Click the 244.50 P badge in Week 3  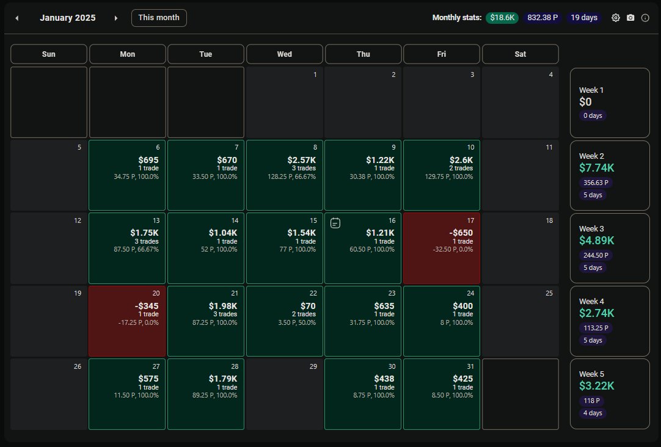[596, 255]
